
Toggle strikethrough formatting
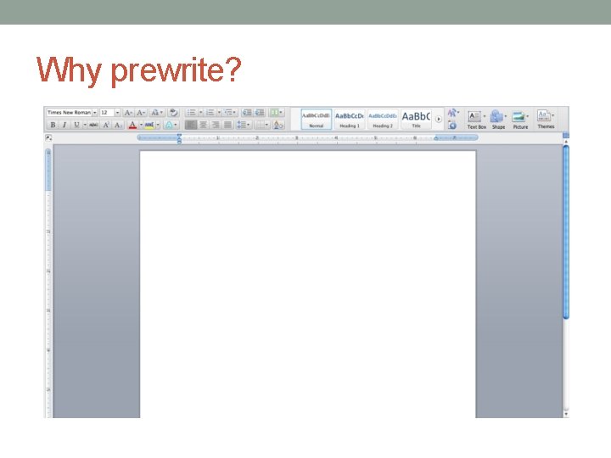[x=93, y=125]
